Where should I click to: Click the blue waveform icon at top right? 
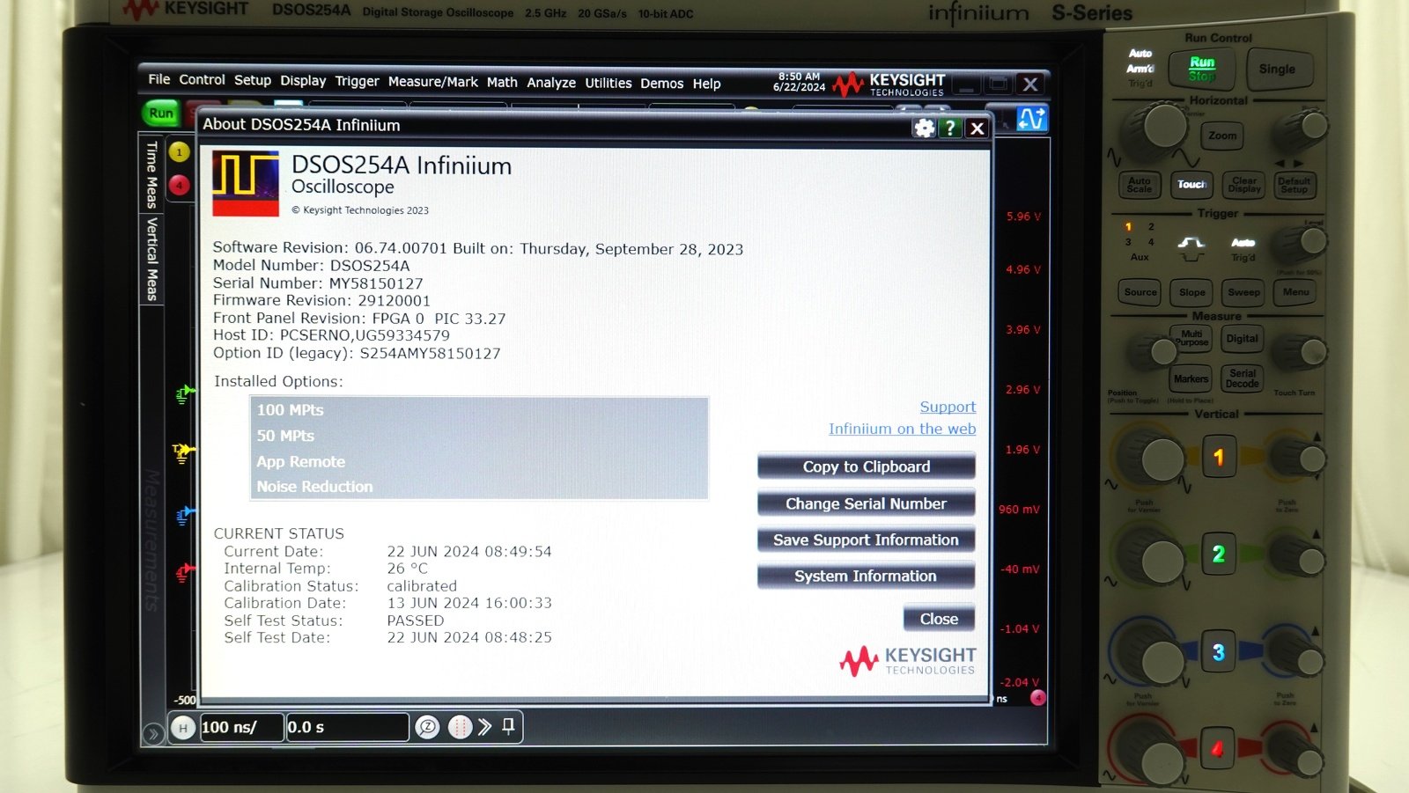tap(1031, 118)
